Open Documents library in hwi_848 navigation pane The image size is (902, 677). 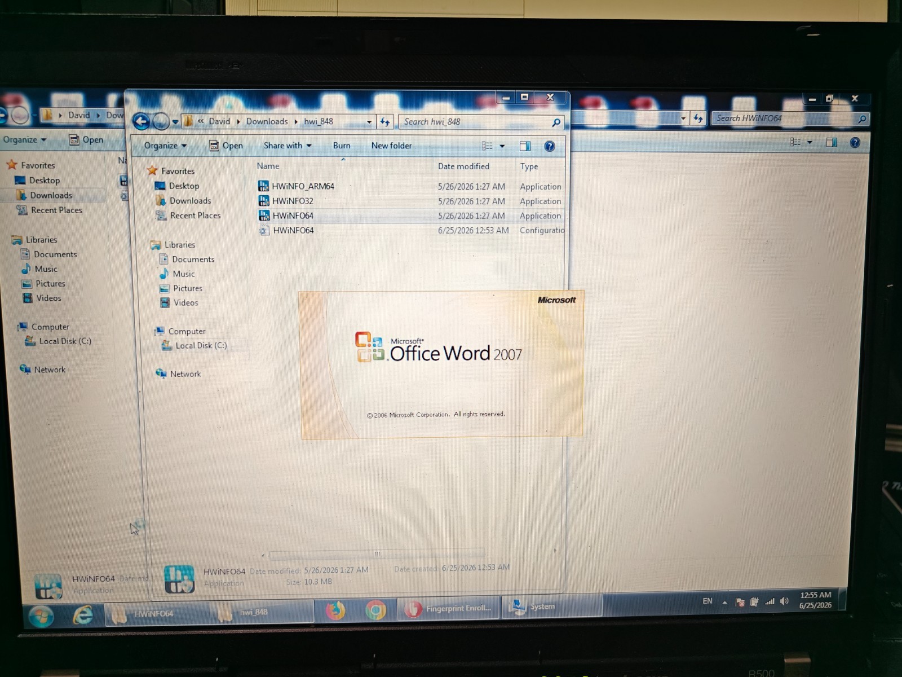[193, 260]
